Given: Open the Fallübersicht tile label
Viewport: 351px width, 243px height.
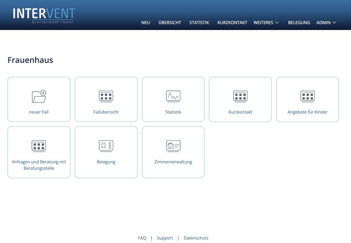Looking at the screenshot, I should 106,112.
